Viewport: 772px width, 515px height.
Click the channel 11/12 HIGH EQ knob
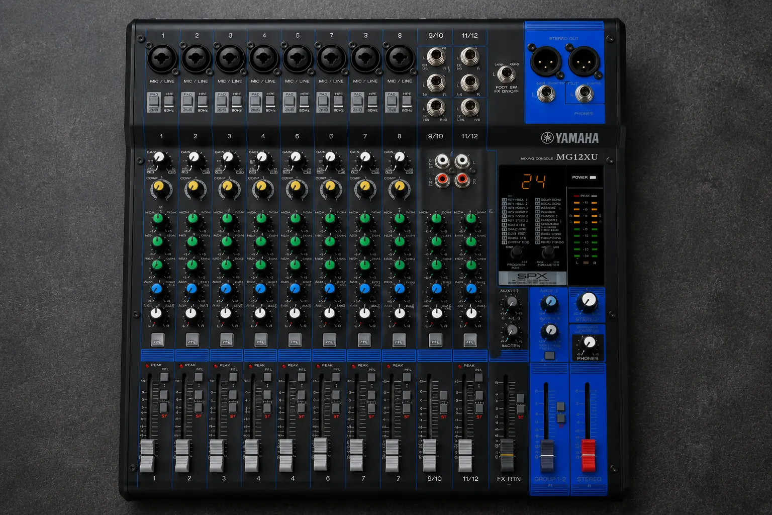click(471, 219)
